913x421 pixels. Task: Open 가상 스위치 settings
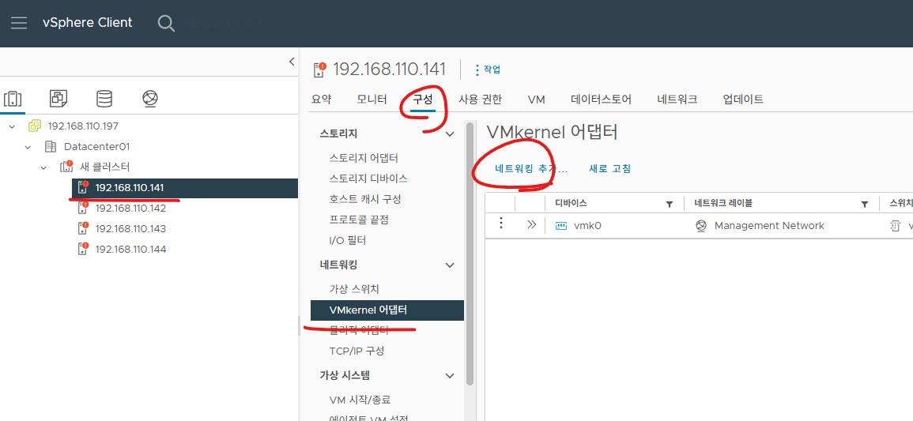(354, 289)
